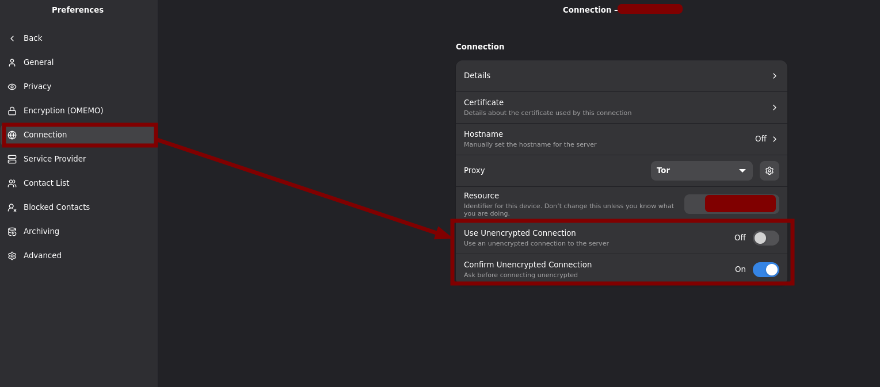Open the Proxy dropdown showing Tor
880x387 pixels.
click(701, 171)
